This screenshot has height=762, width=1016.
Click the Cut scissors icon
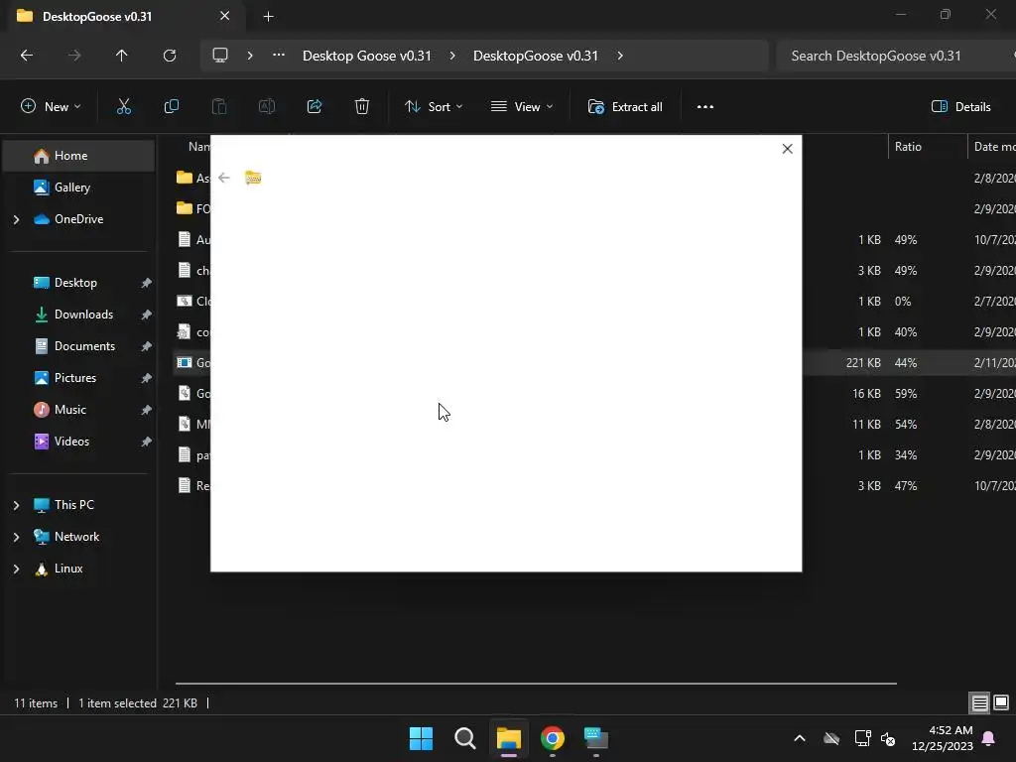[x=123, y=107]
